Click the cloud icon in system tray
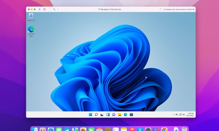219x131 pixels. tap(177, 115)
